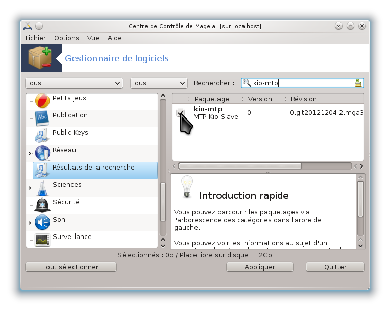The width and height of the screenshot is (390, 310).
Task: Click the Gestionnaire de logiciels package icon
Action: [40, 58]
